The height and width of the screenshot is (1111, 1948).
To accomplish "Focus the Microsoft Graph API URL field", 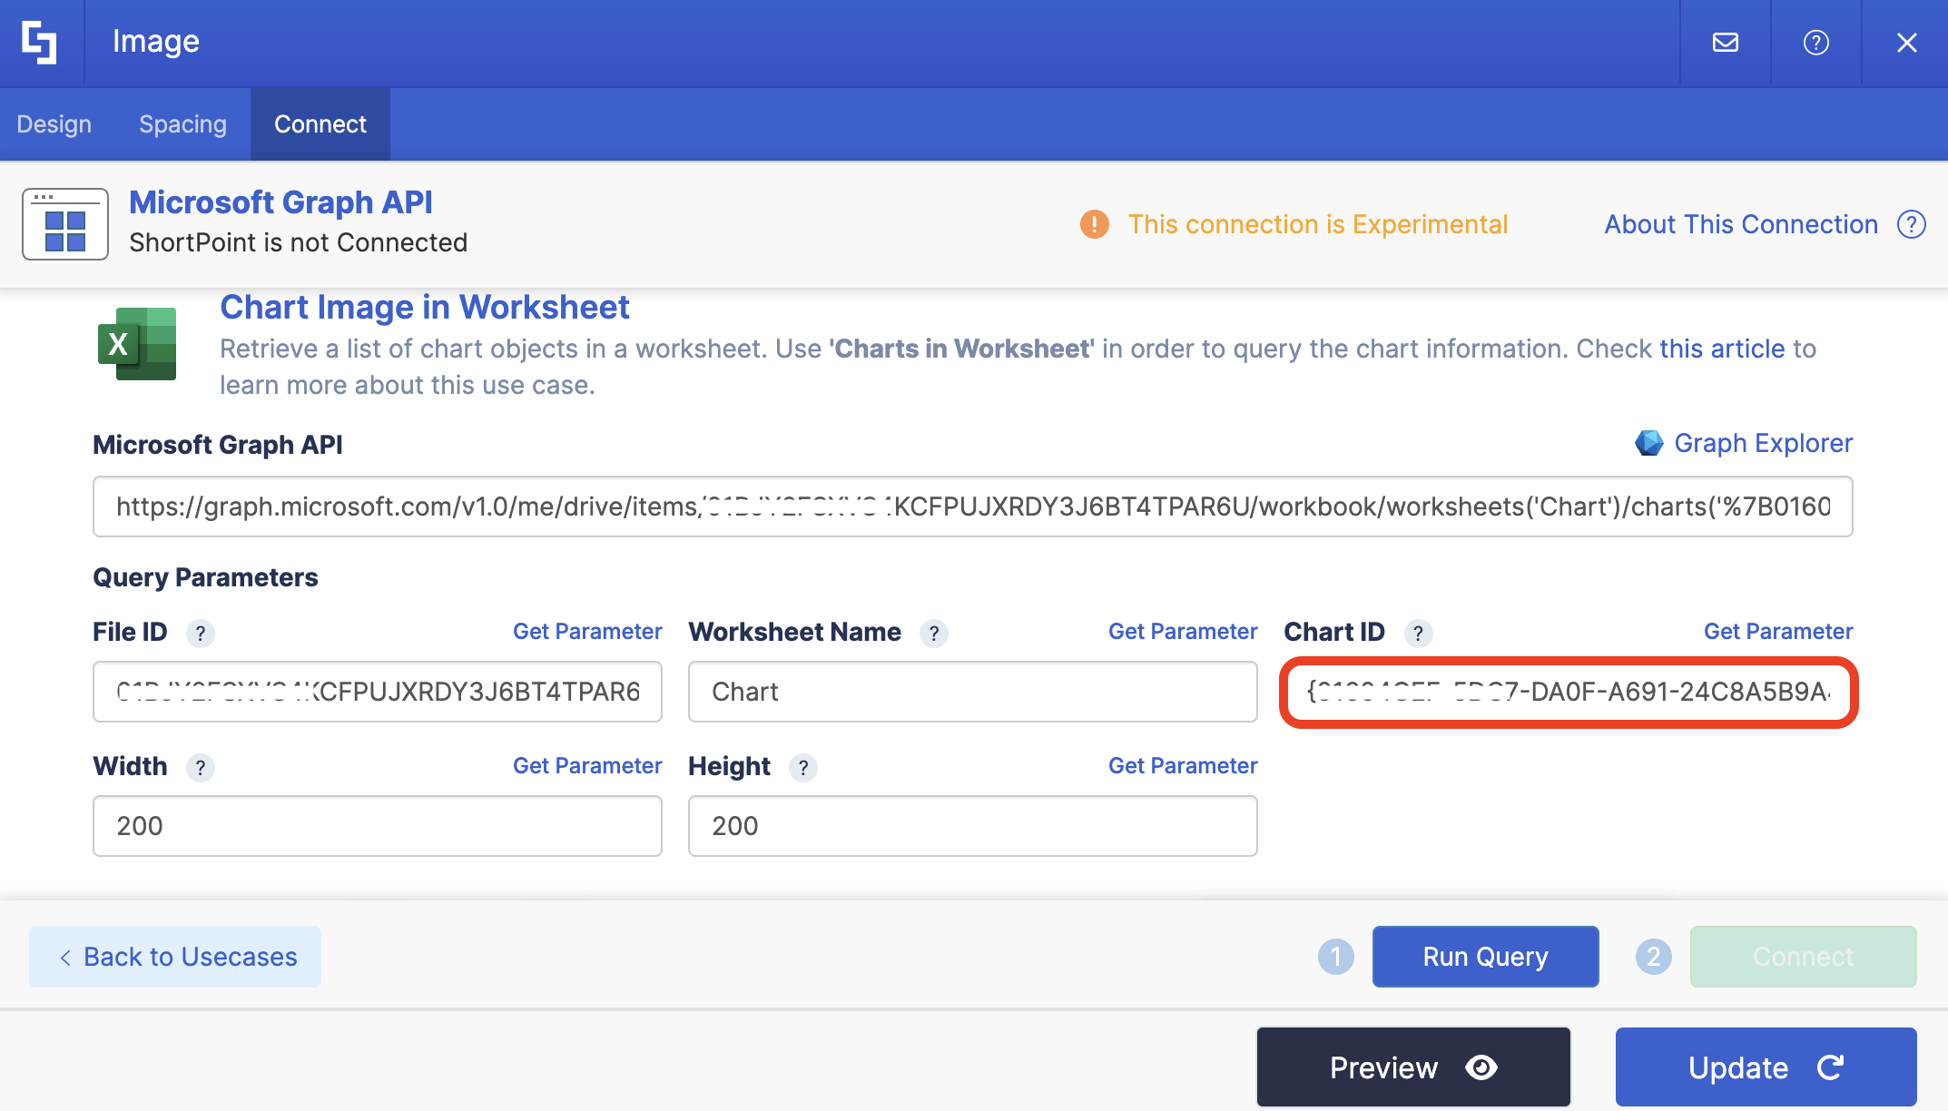I will (973, 506).
